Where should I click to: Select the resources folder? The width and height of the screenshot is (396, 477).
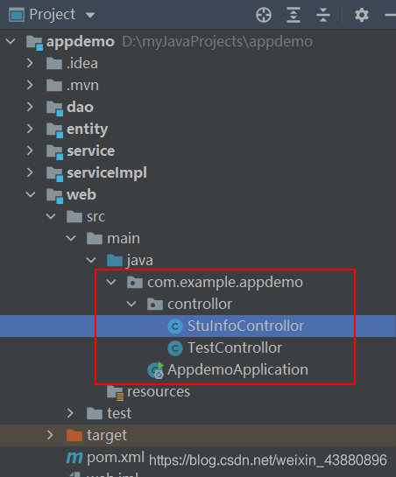159,391
